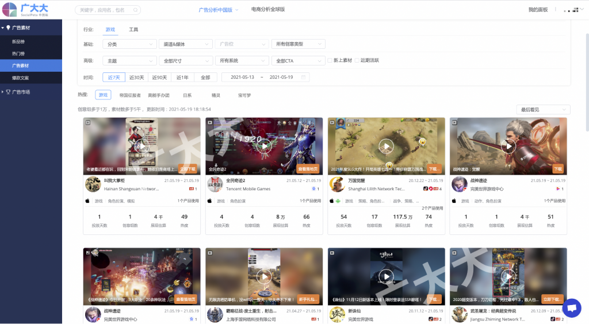589x324 pixels.
Task: Open 电商分析全球版
Action: pyautogui.click(x=268, y=9)
